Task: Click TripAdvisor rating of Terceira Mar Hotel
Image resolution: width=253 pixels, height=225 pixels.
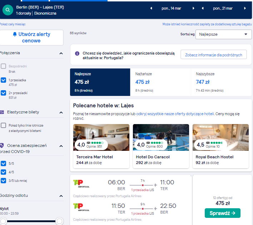Action: pyautogui.click(x=91, y=145)
